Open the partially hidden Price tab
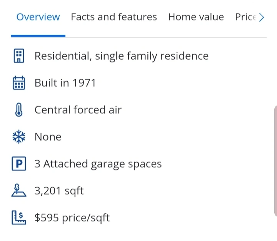The height and width of the screenshot is (241, 277). (245, 17)
